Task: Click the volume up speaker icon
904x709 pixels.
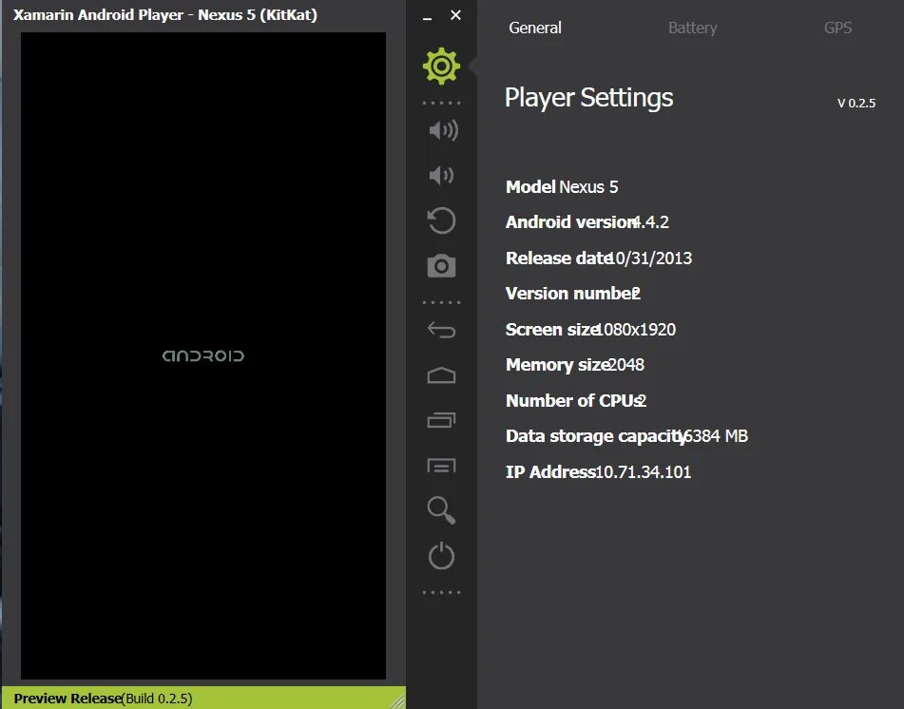Action: click(443, 130)
